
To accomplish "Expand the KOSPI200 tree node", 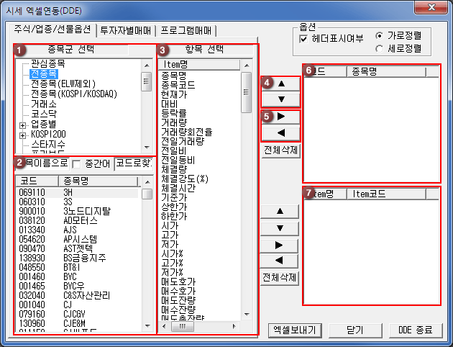I will tap(22, 135).
